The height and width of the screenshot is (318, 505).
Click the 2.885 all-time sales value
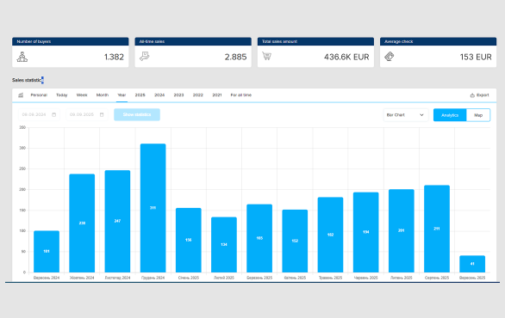[236, 57]
